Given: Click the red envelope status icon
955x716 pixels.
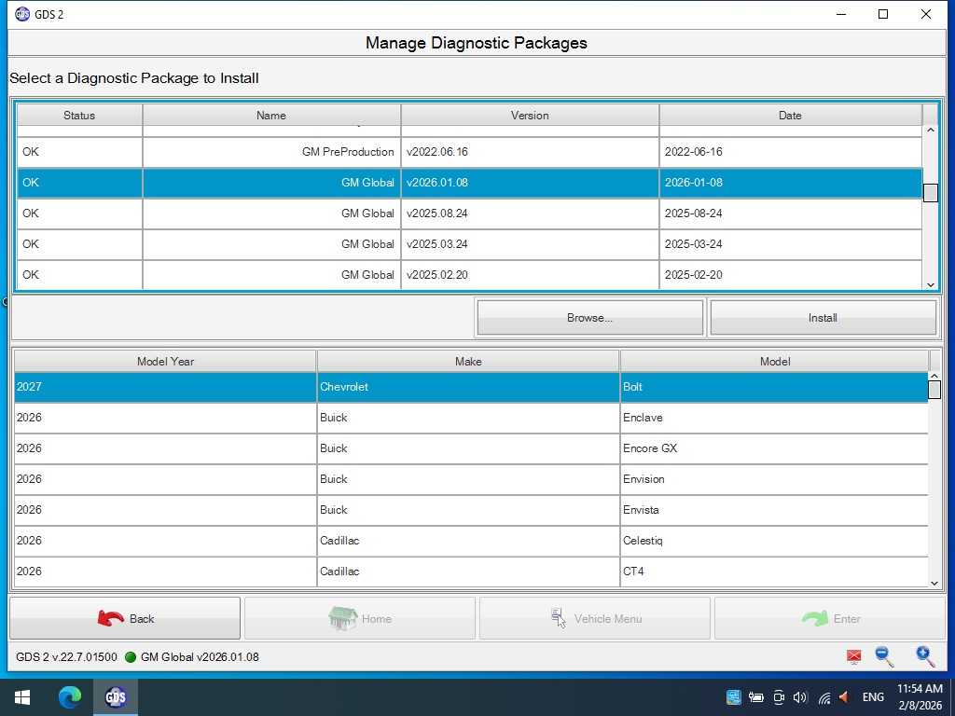Looking at the screenshot, I should (853, 657).
